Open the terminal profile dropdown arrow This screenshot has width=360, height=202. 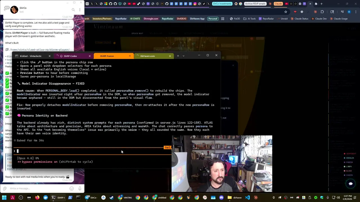point(183,56)
